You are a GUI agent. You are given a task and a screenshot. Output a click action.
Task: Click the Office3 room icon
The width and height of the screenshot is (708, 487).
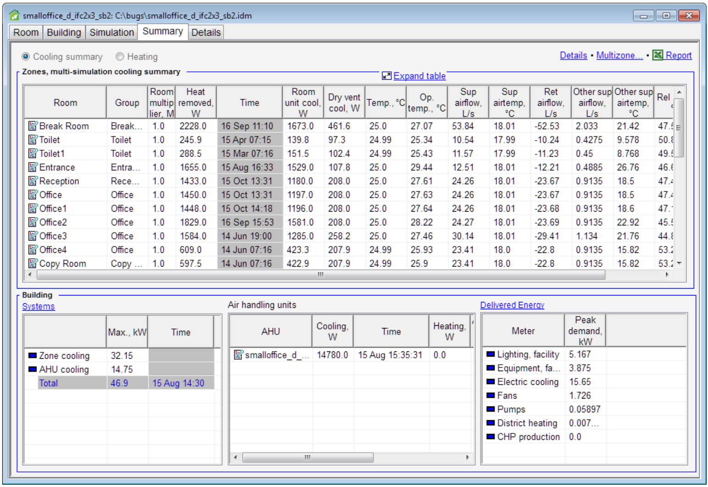[33, 236]
